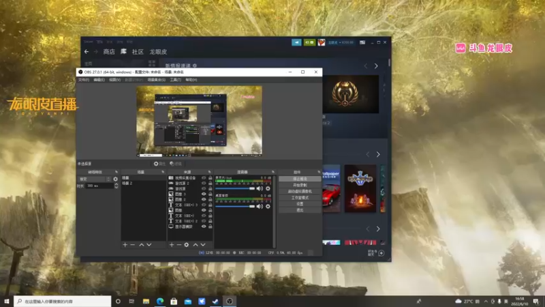The image size is (545, 307).
Task: Open Steam 社区 tab
Action: pos(138,52)
